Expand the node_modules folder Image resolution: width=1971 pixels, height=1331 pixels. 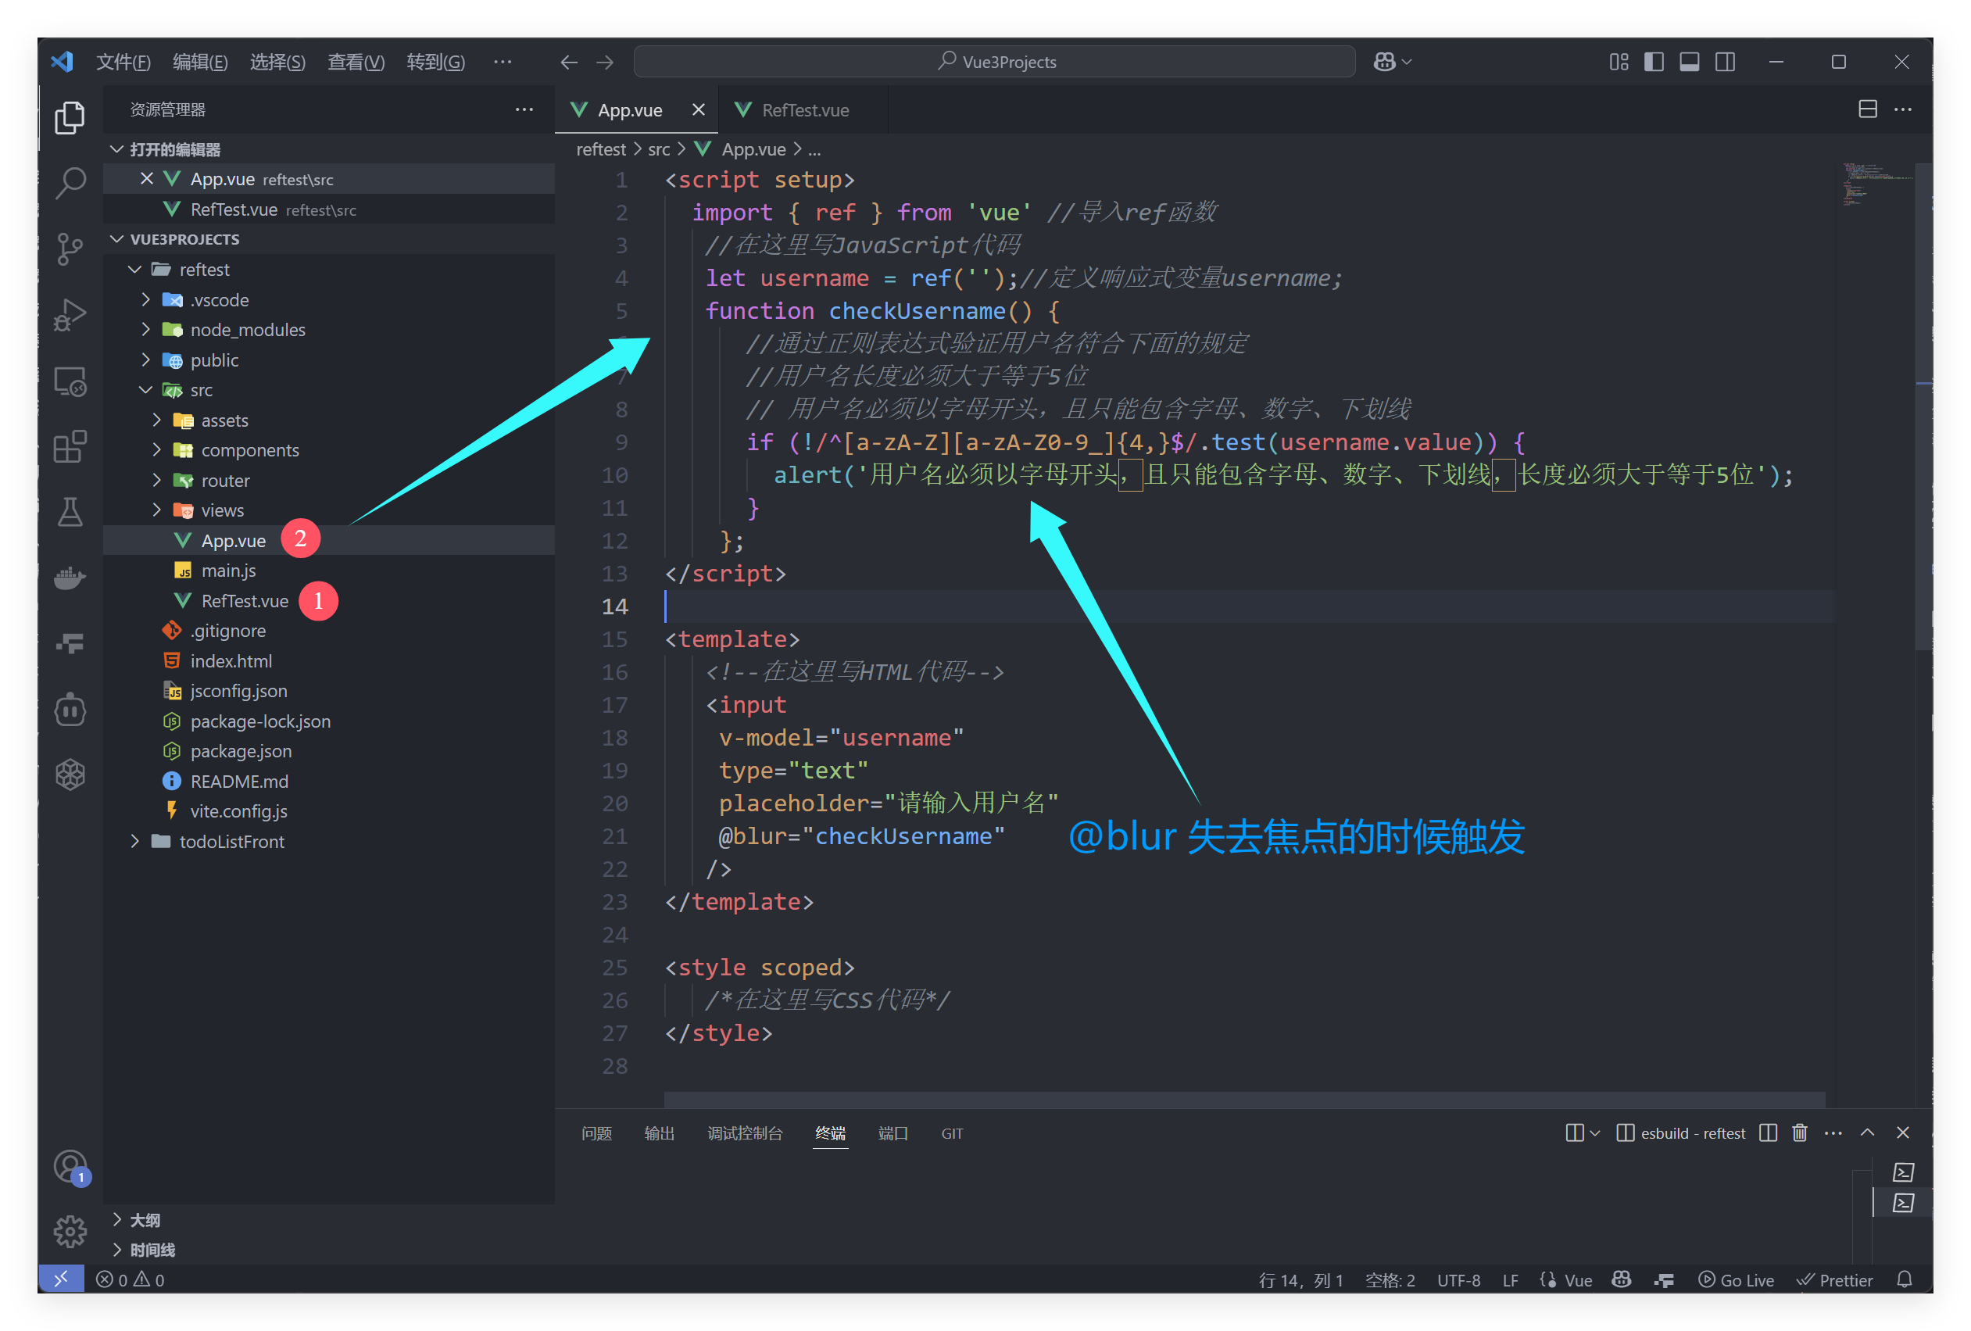(x=329, y=330)
